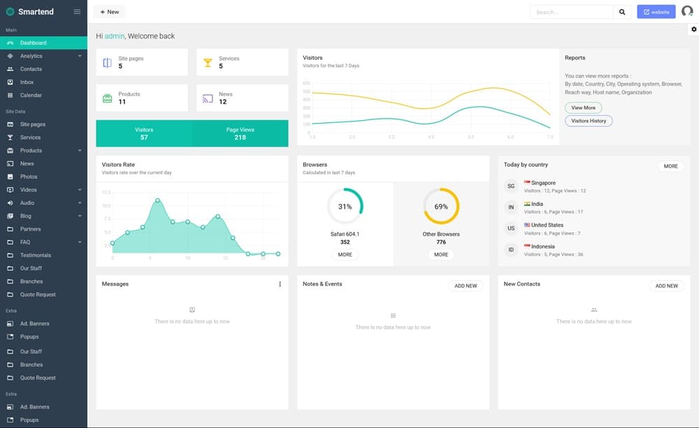Image resolution: width=699 pixels, height=428 pixels.
Task: Select Testimonials in the sidebar
Action: click(36, 256)
